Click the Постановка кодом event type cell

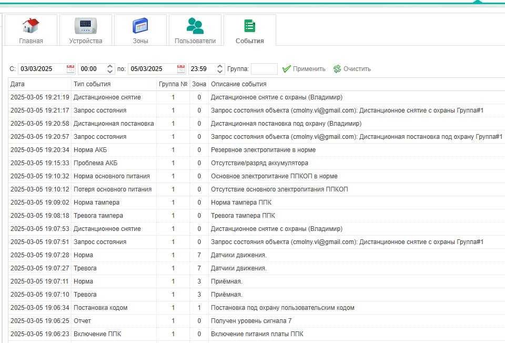(114, 308)
